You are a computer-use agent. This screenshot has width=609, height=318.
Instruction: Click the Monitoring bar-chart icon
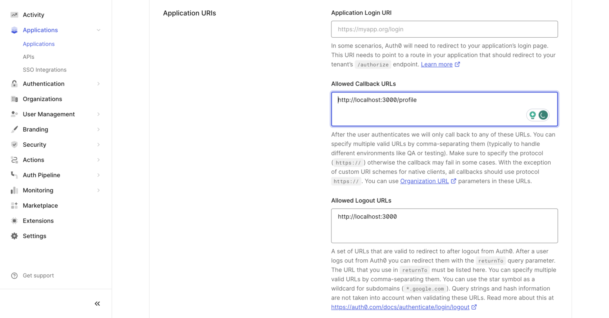[x=14, y=190]
